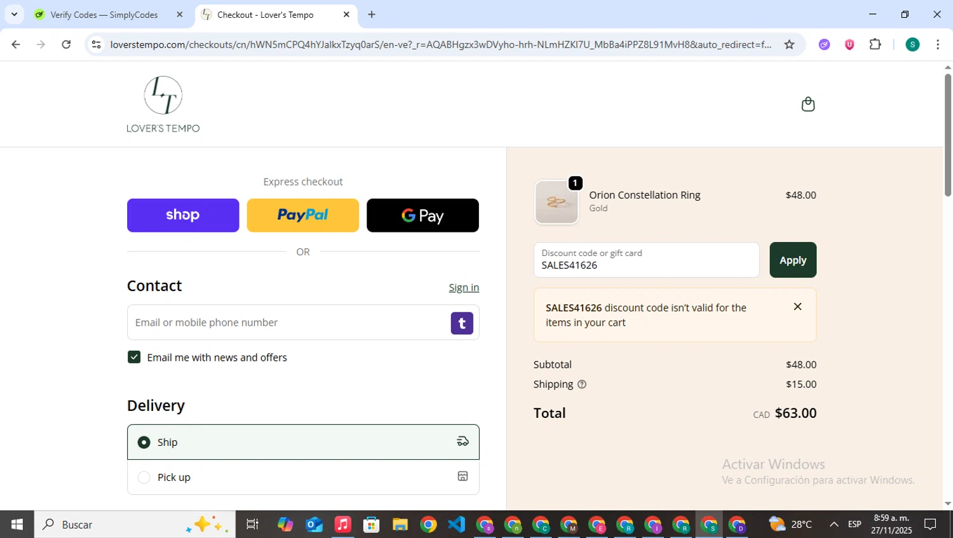Click the page vertical scrollbar thumb
The height and width of the screenshot is (538, 953).
tap(947, 135)
